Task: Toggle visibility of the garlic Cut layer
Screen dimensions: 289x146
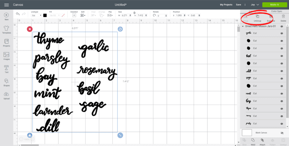Action: [282, 33]
